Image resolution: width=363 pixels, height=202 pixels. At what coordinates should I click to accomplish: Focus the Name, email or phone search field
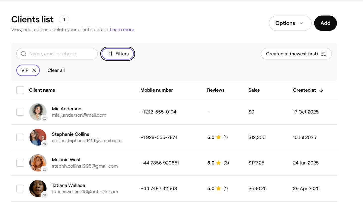click(60, 54)
